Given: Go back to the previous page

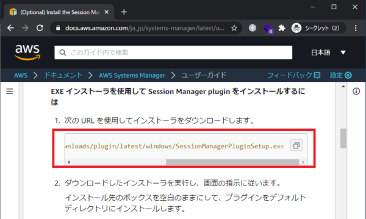Looking at the screenshot, I should click(10, 28).
